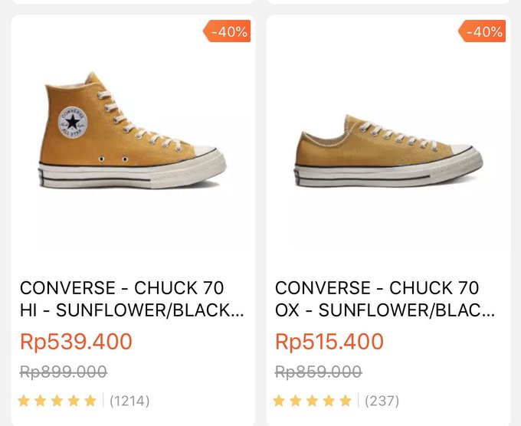Open the Converse Chuck 70 OX Sunflower/Black title
The width and height of the screenshot is (521, 426).
385,299
